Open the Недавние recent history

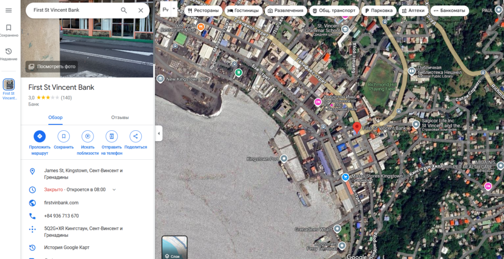click(x=9, y=54)
